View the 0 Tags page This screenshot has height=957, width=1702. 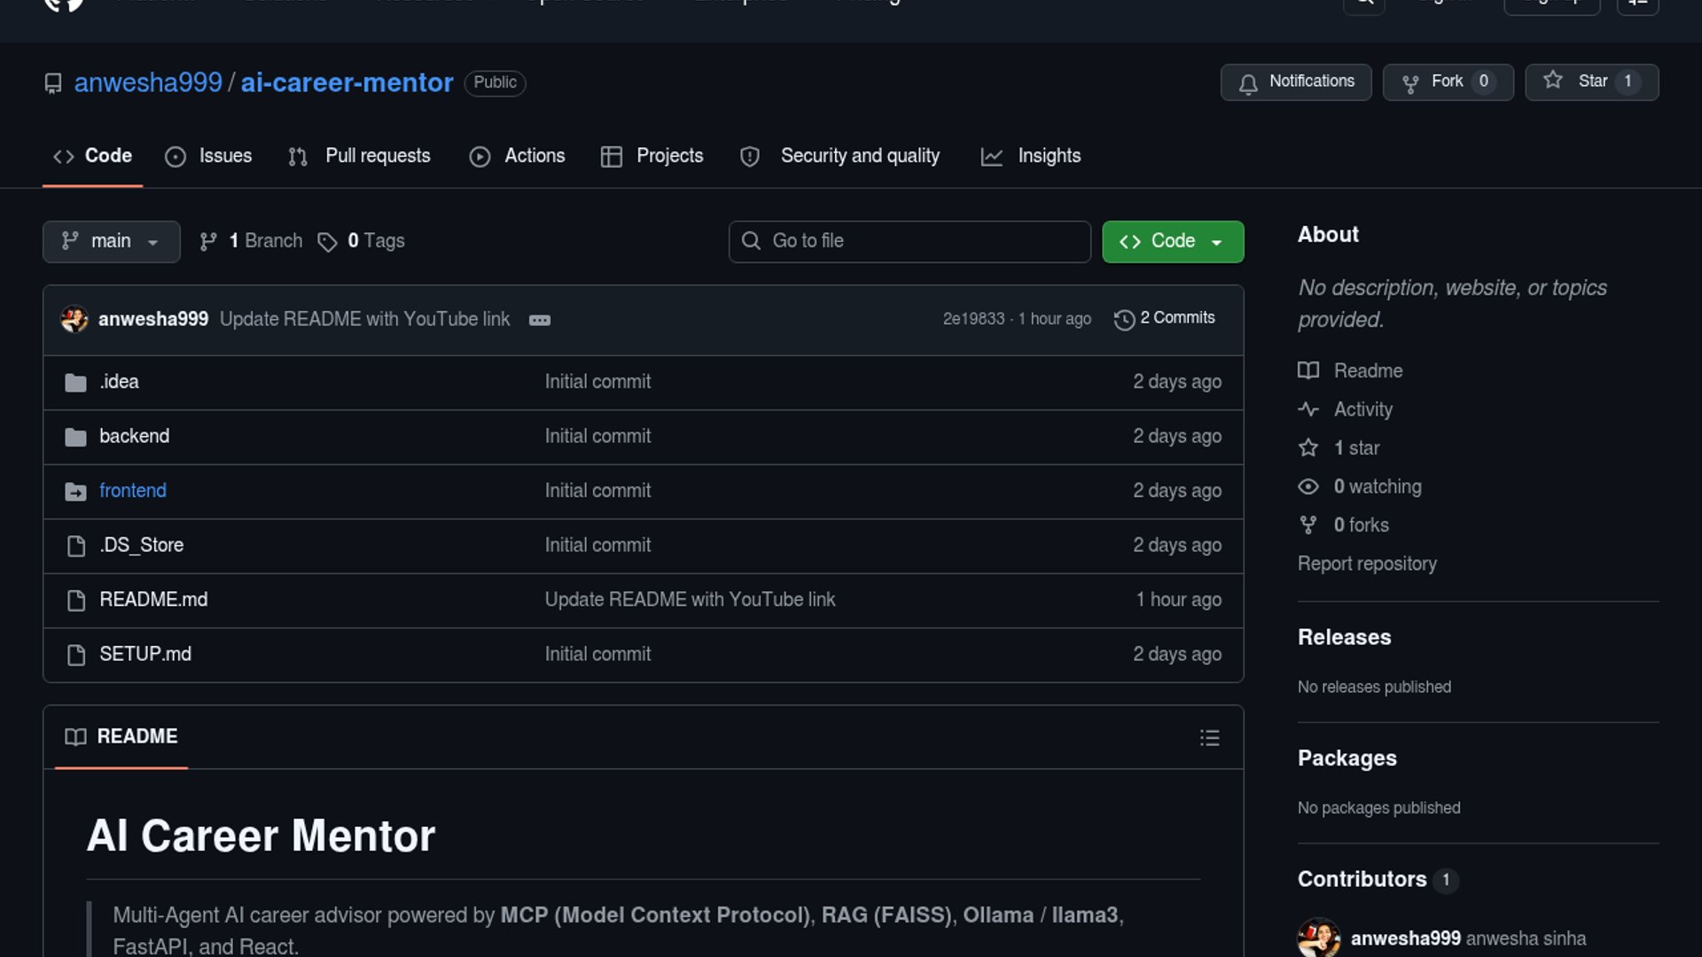[x=362, y=241]
